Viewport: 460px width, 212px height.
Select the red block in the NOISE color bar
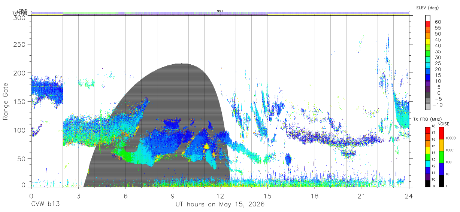click(x=442, y=133)
